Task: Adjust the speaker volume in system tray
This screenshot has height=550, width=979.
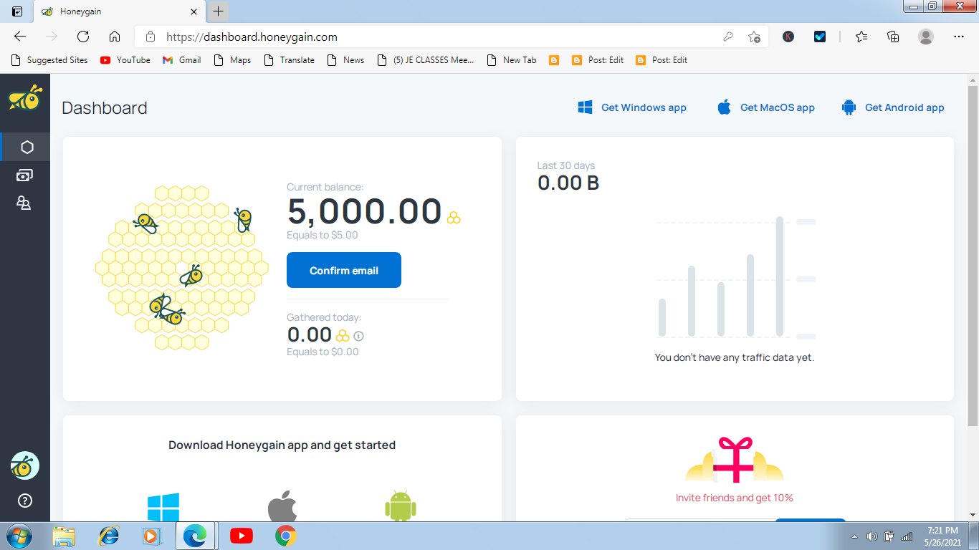Action: (871, 536)
